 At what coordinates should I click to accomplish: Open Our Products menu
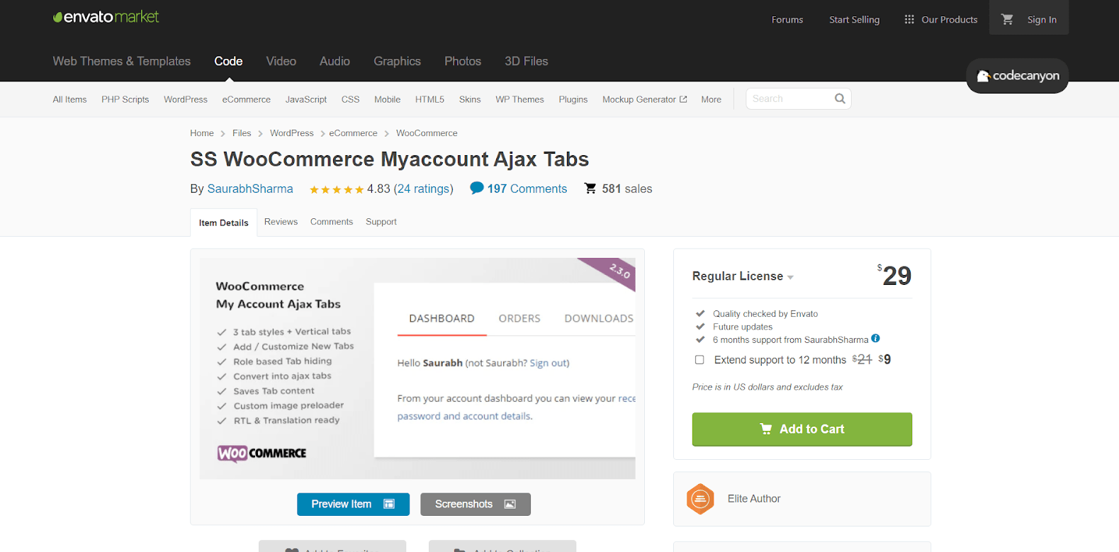(x=941, y=20)
